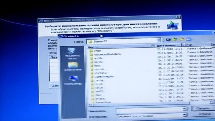This screenshot has width=215, height=121.
Task: Open the Views menu icon
Action: (188, 39)
